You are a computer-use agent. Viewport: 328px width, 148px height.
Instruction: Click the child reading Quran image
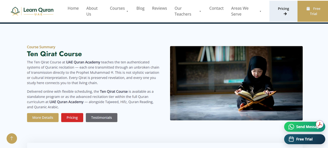pyautogui.click(x=236, y=83)
